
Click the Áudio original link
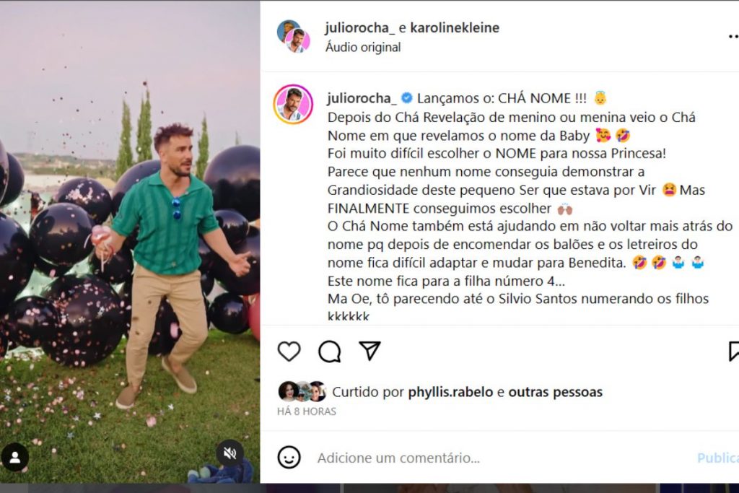363,47
